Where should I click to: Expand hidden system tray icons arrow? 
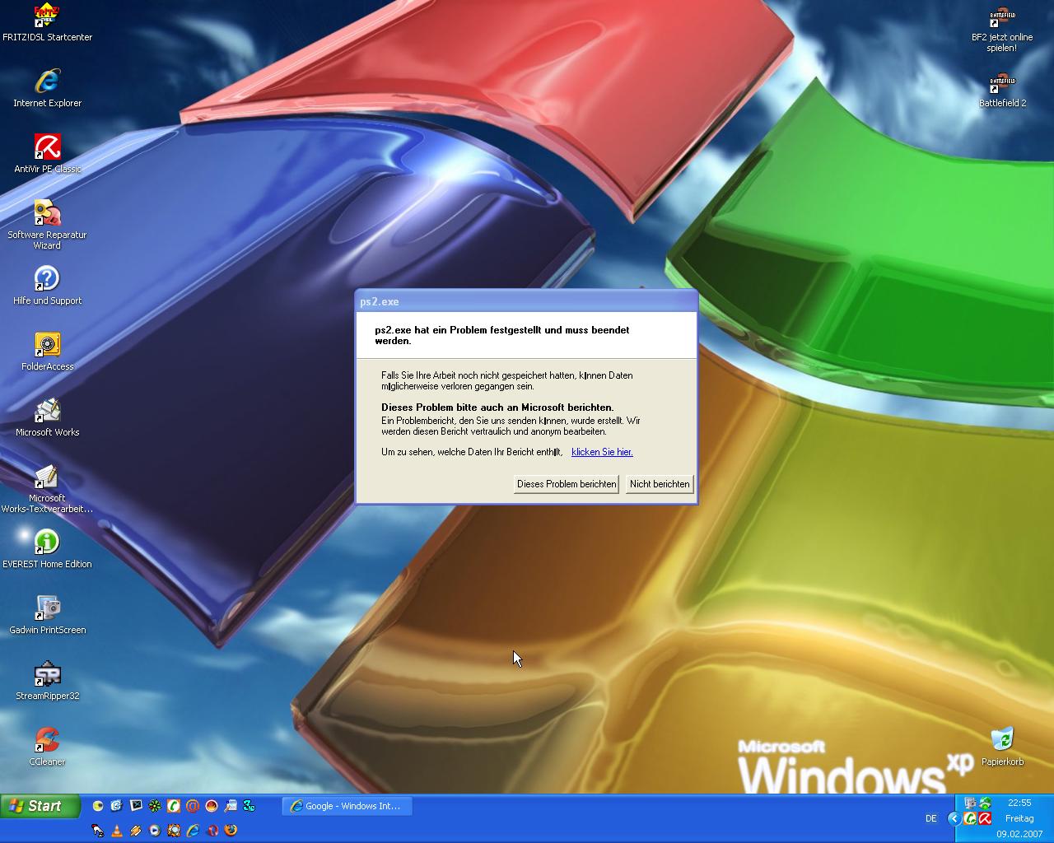tap(954, 818)
